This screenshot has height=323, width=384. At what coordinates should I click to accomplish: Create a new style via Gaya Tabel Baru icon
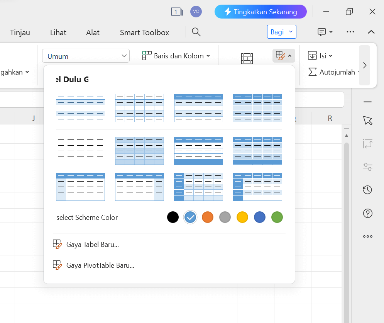point(57,244)
